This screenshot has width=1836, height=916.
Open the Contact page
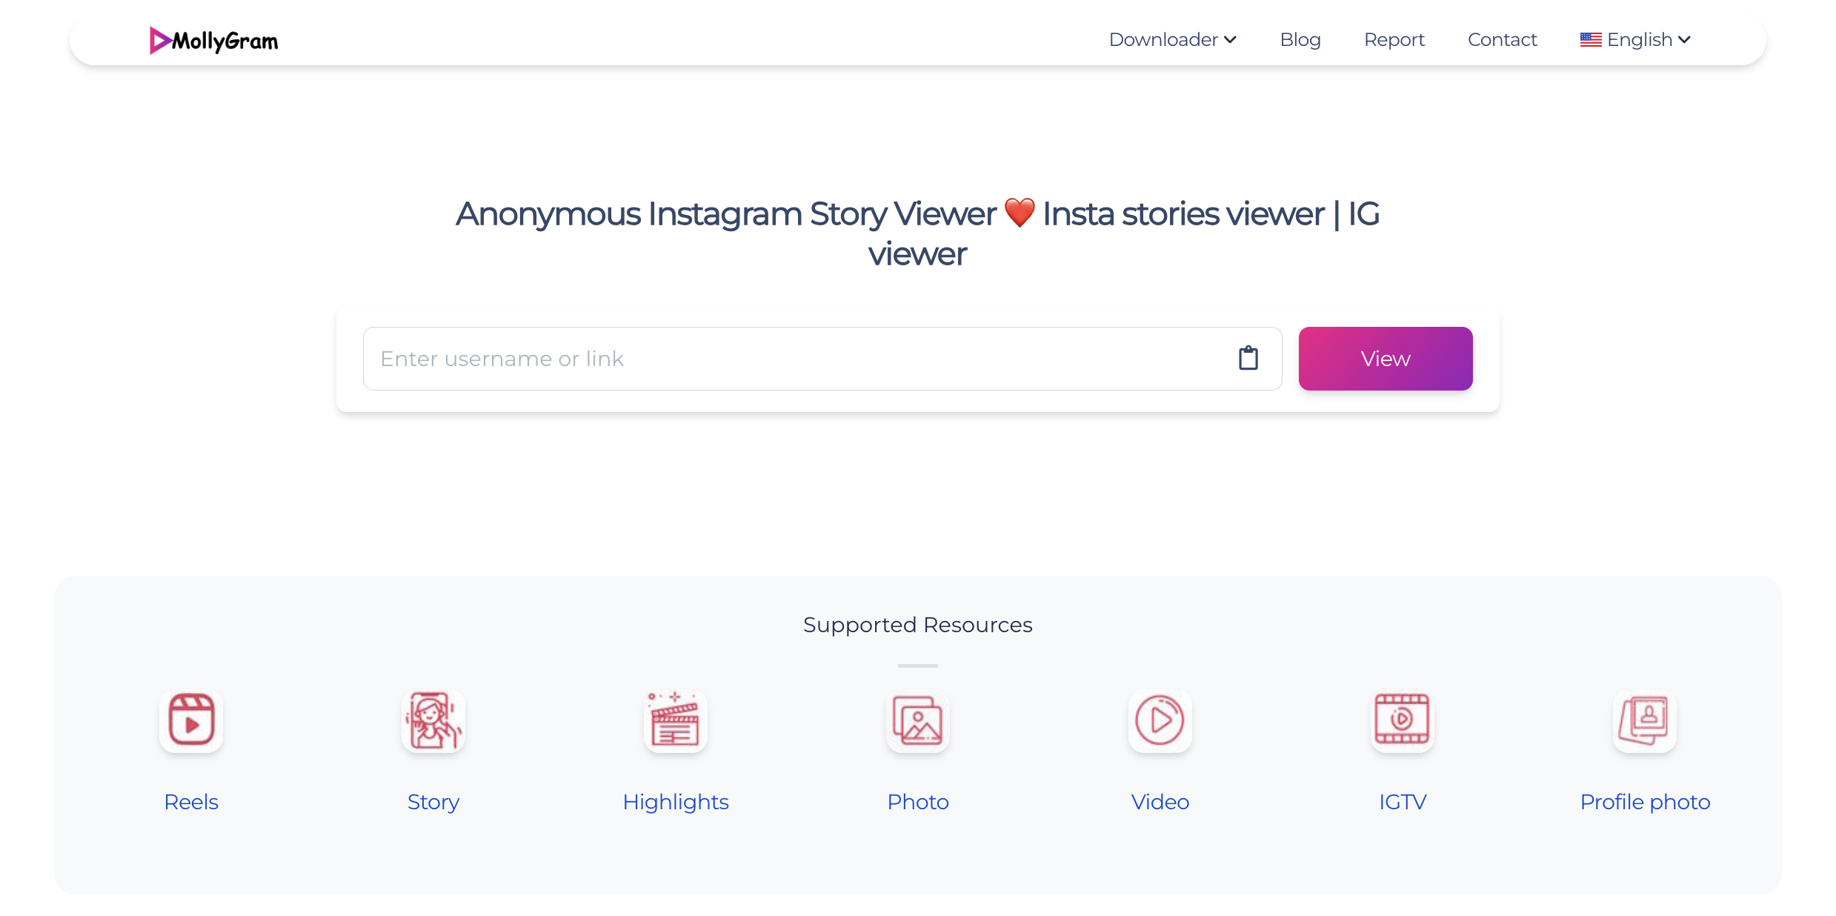[1503, 40]
